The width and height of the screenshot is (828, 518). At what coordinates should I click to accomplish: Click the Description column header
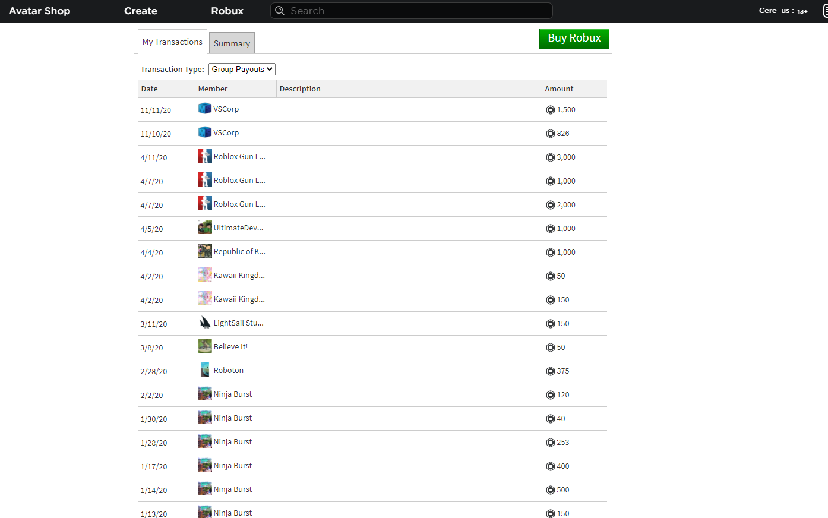click(409, 89)
